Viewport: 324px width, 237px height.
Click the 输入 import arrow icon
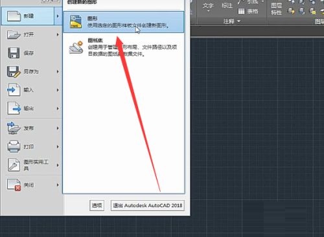[14, 90]
